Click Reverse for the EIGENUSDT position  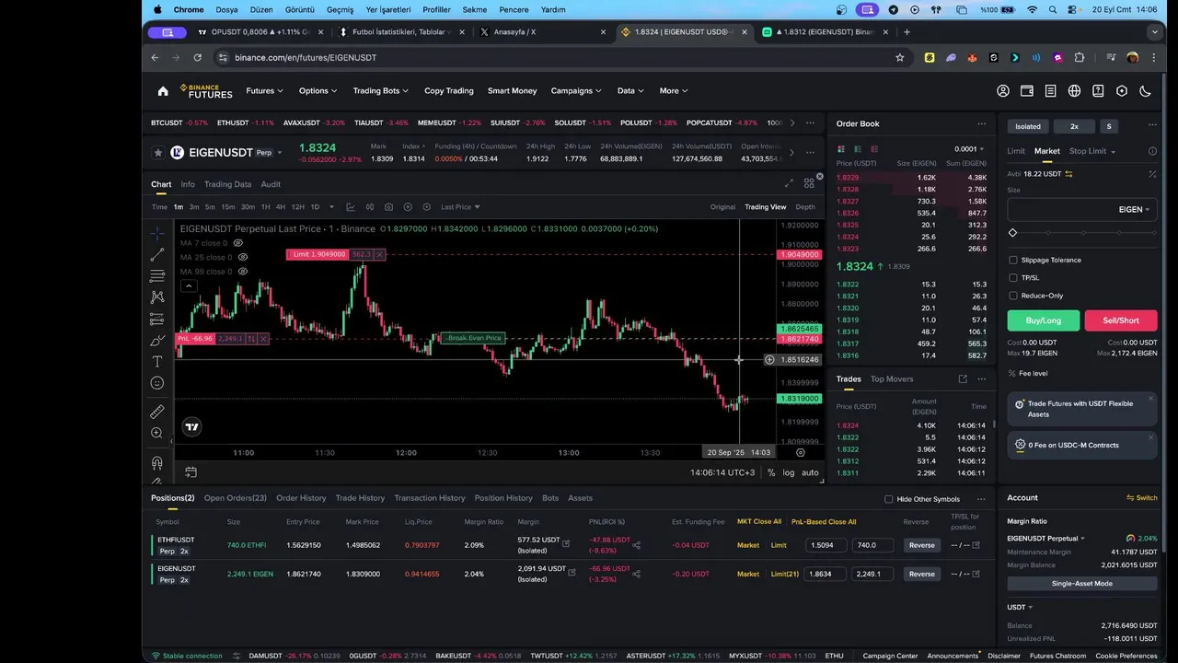pos(921,574)
